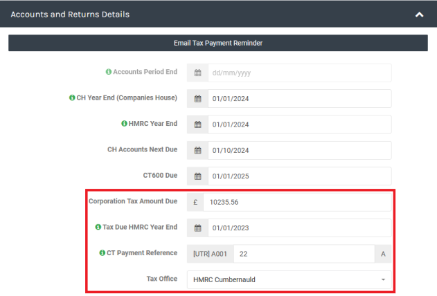Screen dimensions: 437x296
Task: Open the Tax Office dropdown
Action: [289, 280]
